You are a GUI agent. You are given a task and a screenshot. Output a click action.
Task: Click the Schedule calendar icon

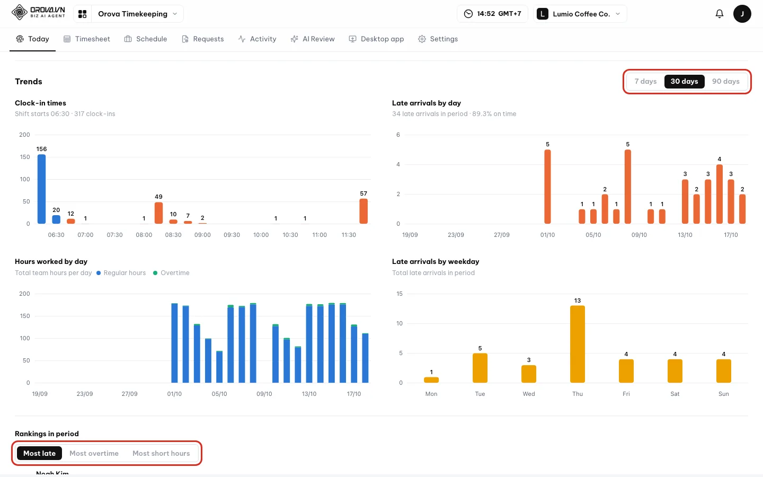pos(128,39)
